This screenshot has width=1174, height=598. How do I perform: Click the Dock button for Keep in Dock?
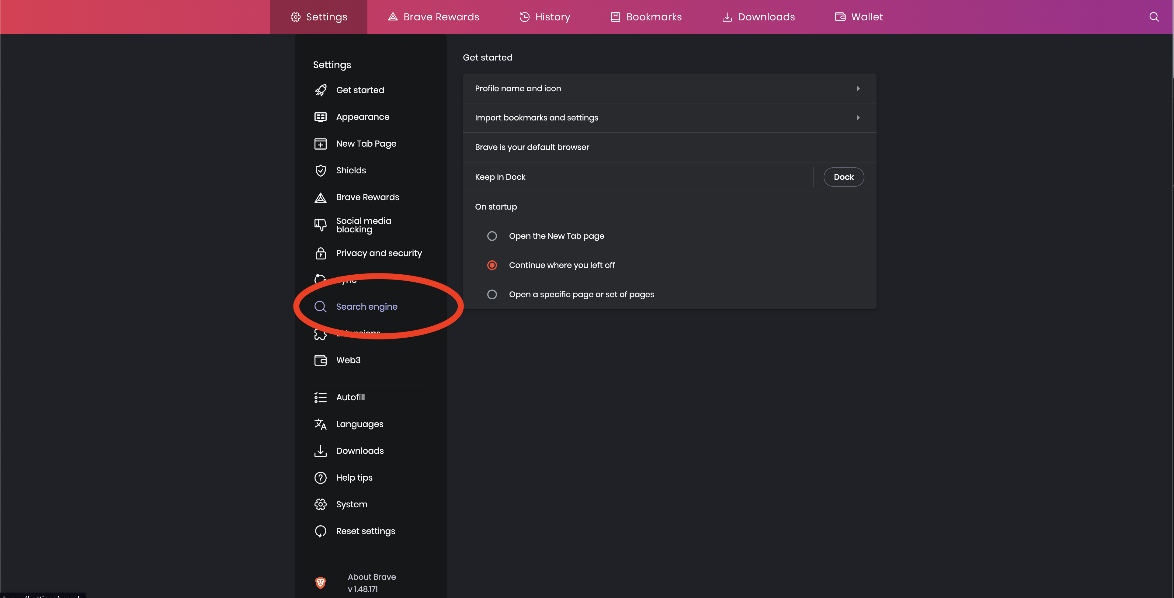click(843, 177)
